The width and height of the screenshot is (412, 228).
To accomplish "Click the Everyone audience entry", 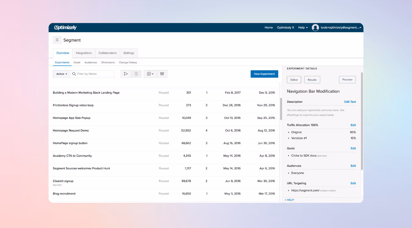I will coord(298,173).
